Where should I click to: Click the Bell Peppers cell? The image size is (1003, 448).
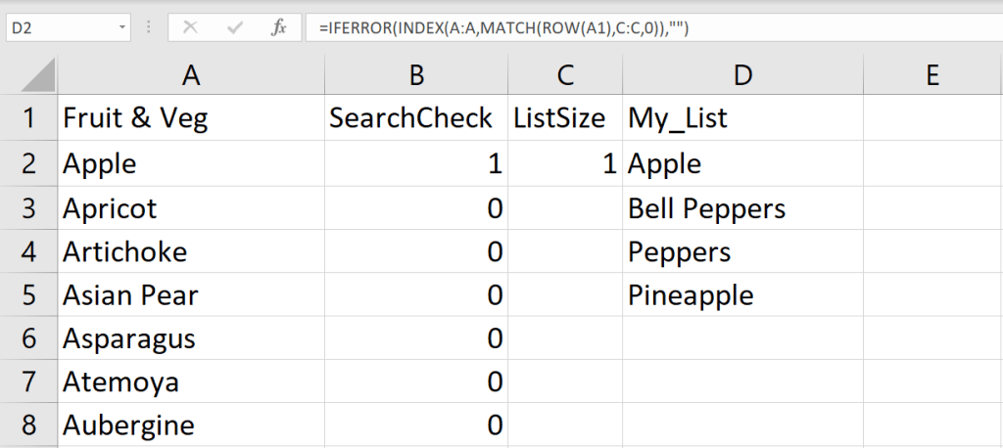point(742,208)
